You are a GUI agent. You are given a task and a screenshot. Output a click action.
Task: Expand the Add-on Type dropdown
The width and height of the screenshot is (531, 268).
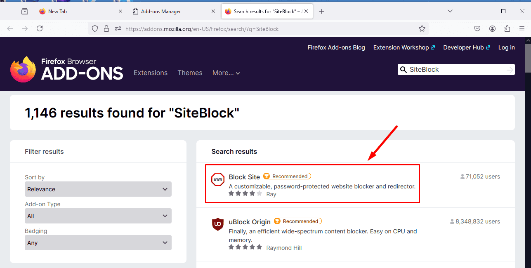[98, 216]
